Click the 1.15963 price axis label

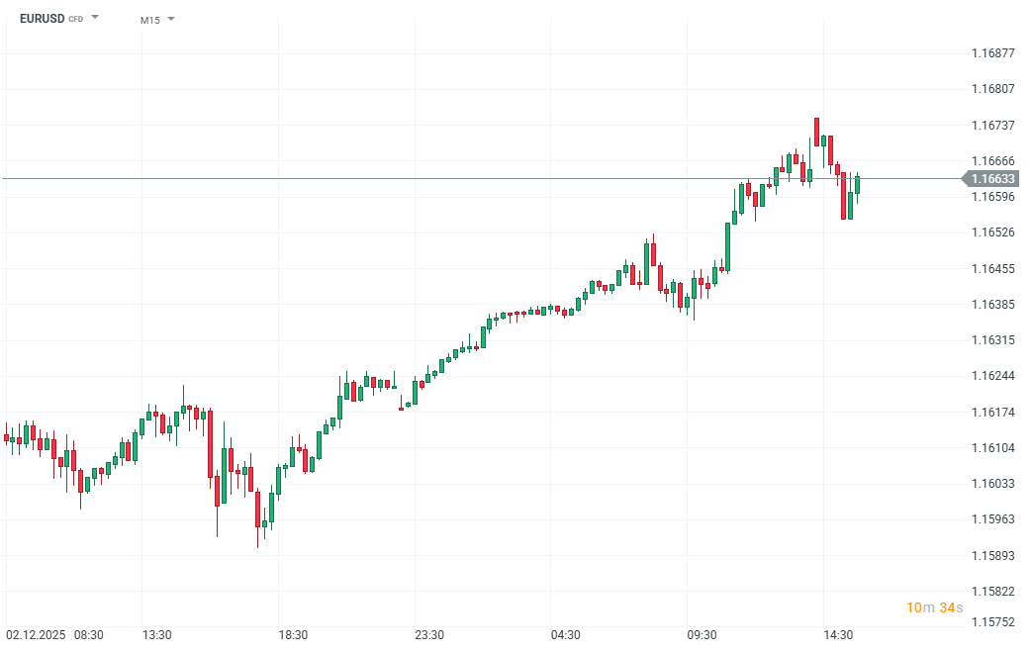[x=993, y=519]
